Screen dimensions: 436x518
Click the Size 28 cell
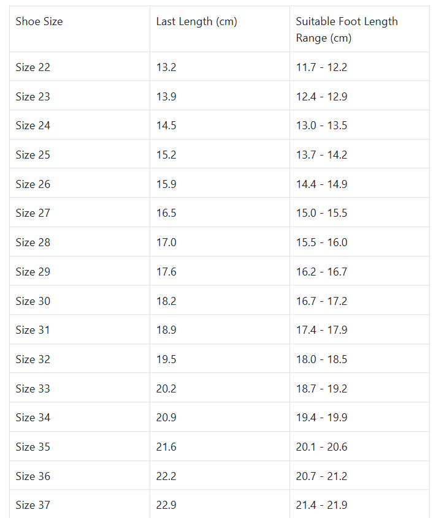tap(33, 242)
